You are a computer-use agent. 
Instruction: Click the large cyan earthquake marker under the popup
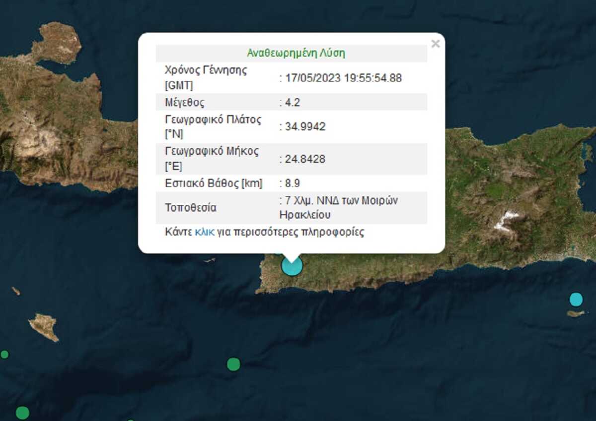coord(292,265)
